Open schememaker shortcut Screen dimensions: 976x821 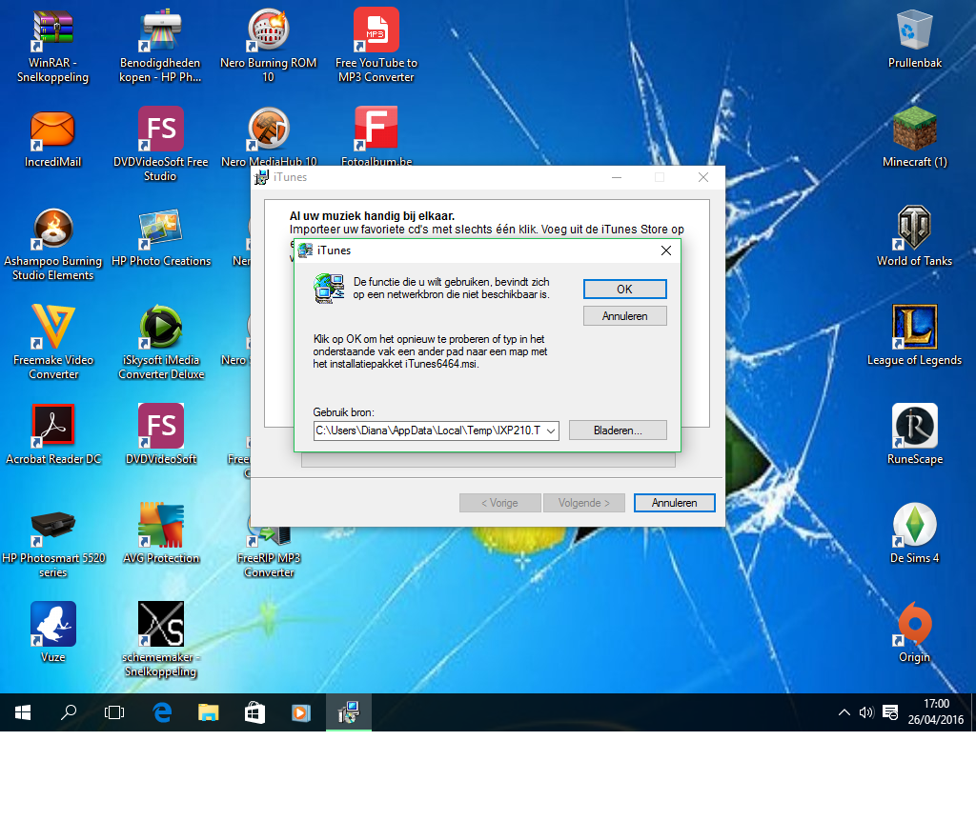pyautogui.click(x=160, y=639)
